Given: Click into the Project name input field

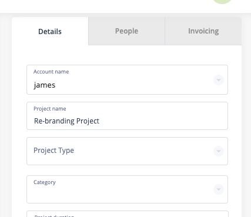Looking at the screenshot, I should tap(127, 116).
